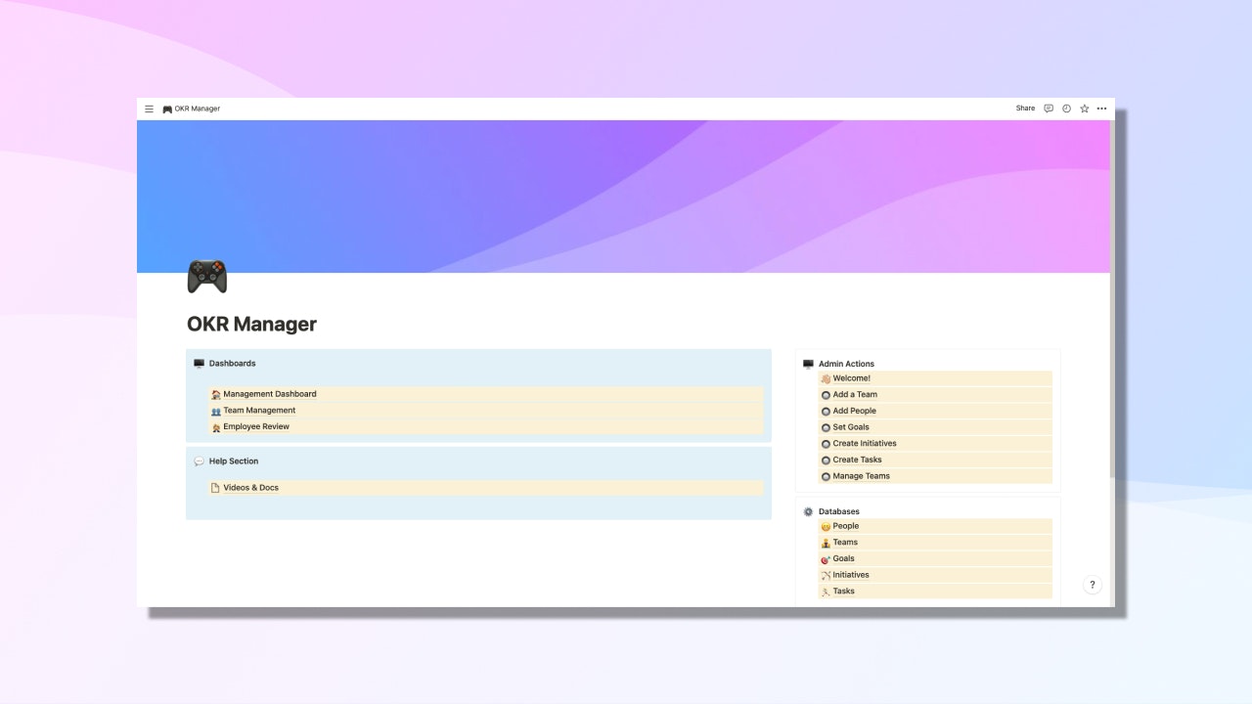Click the gradient page cover image
This screenshot has width=1252, height=704.
coord(623,196)
